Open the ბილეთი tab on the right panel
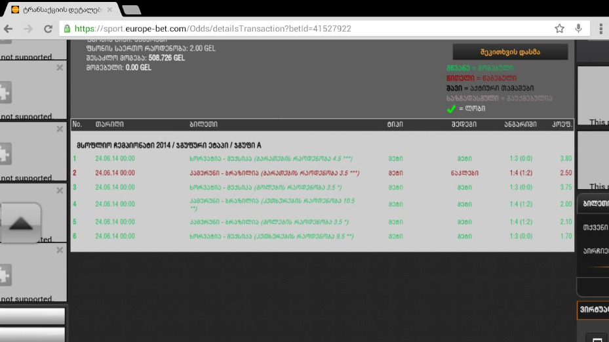This screenshot has width=609, height=342. (x=594, y=203)
